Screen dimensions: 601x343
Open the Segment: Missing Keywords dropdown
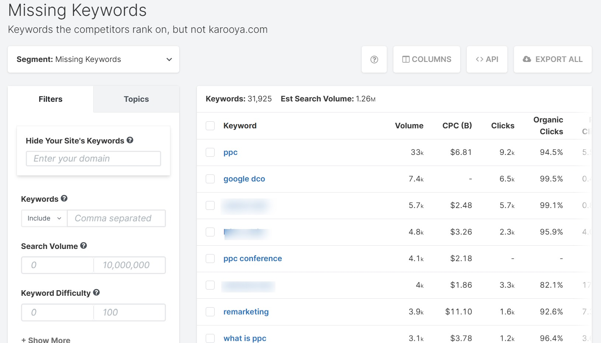pos(93,59)
